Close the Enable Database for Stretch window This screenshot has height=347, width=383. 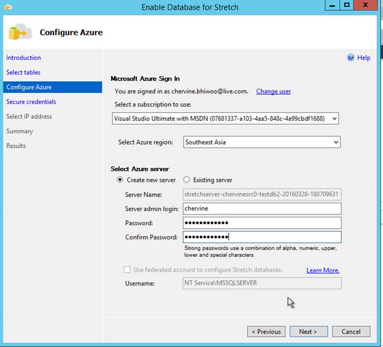coord(365,5)
